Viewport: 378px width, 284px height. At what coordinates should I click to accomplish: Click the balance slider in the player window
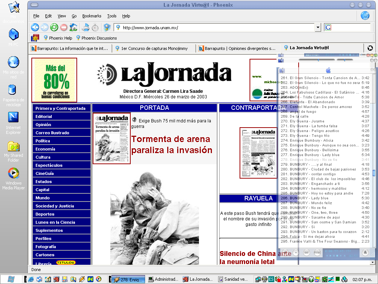tap(344, 60)
